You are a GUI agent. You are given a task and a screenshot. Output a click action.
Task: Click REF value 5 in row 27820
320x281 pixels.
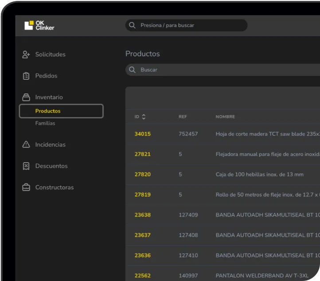point(180,175)
